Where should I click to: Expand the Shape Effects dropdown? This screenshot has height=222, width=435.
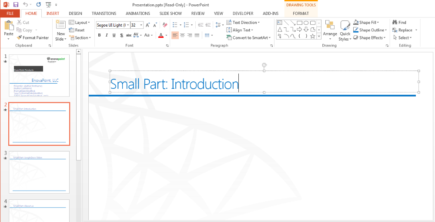370,38
